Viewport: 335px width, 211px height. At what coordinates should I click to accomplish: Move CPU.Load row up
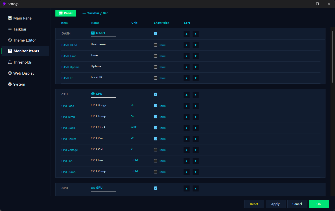click(x=187, y=106)
